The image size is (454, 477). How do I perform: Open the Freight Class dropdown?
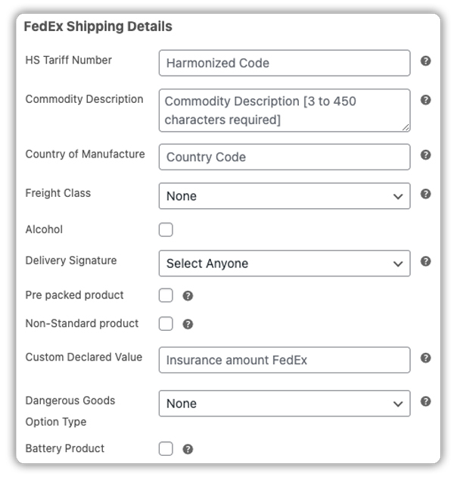284,196
